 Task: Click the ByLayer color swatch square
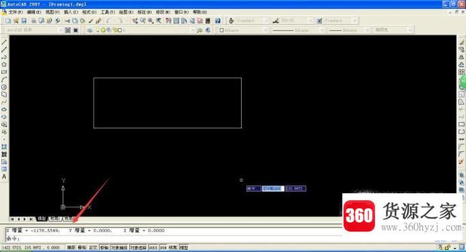tap(221, 30)
